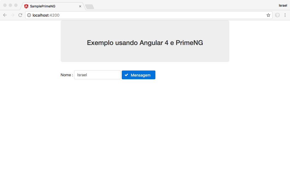Click the page header Exemplo usando Angular 4

pos(145,43)
